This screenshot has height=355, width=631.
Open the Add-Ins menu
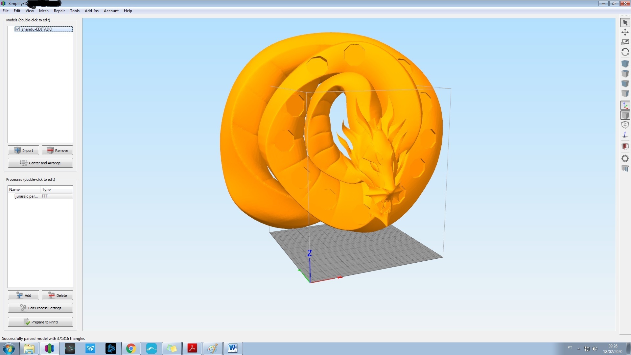point(92,11)
